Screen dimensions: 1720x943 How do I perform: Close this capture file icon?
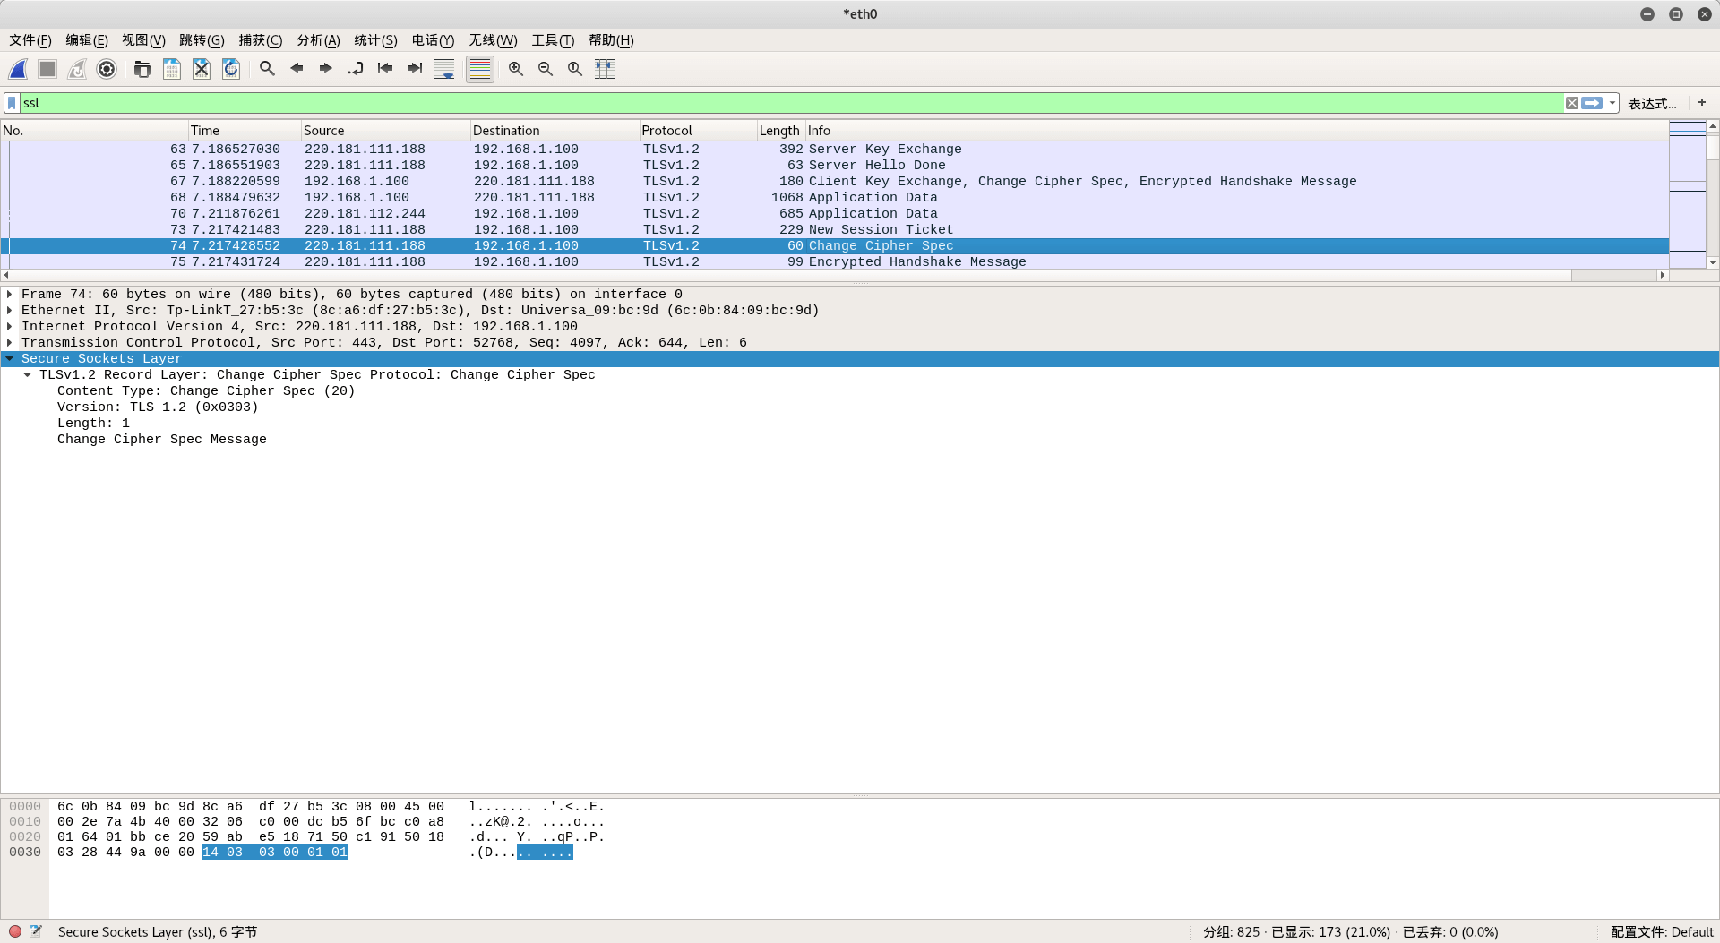(x=202, y=69)
